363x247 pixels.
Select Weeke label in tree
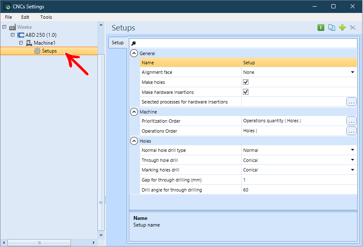coord(24,27)
